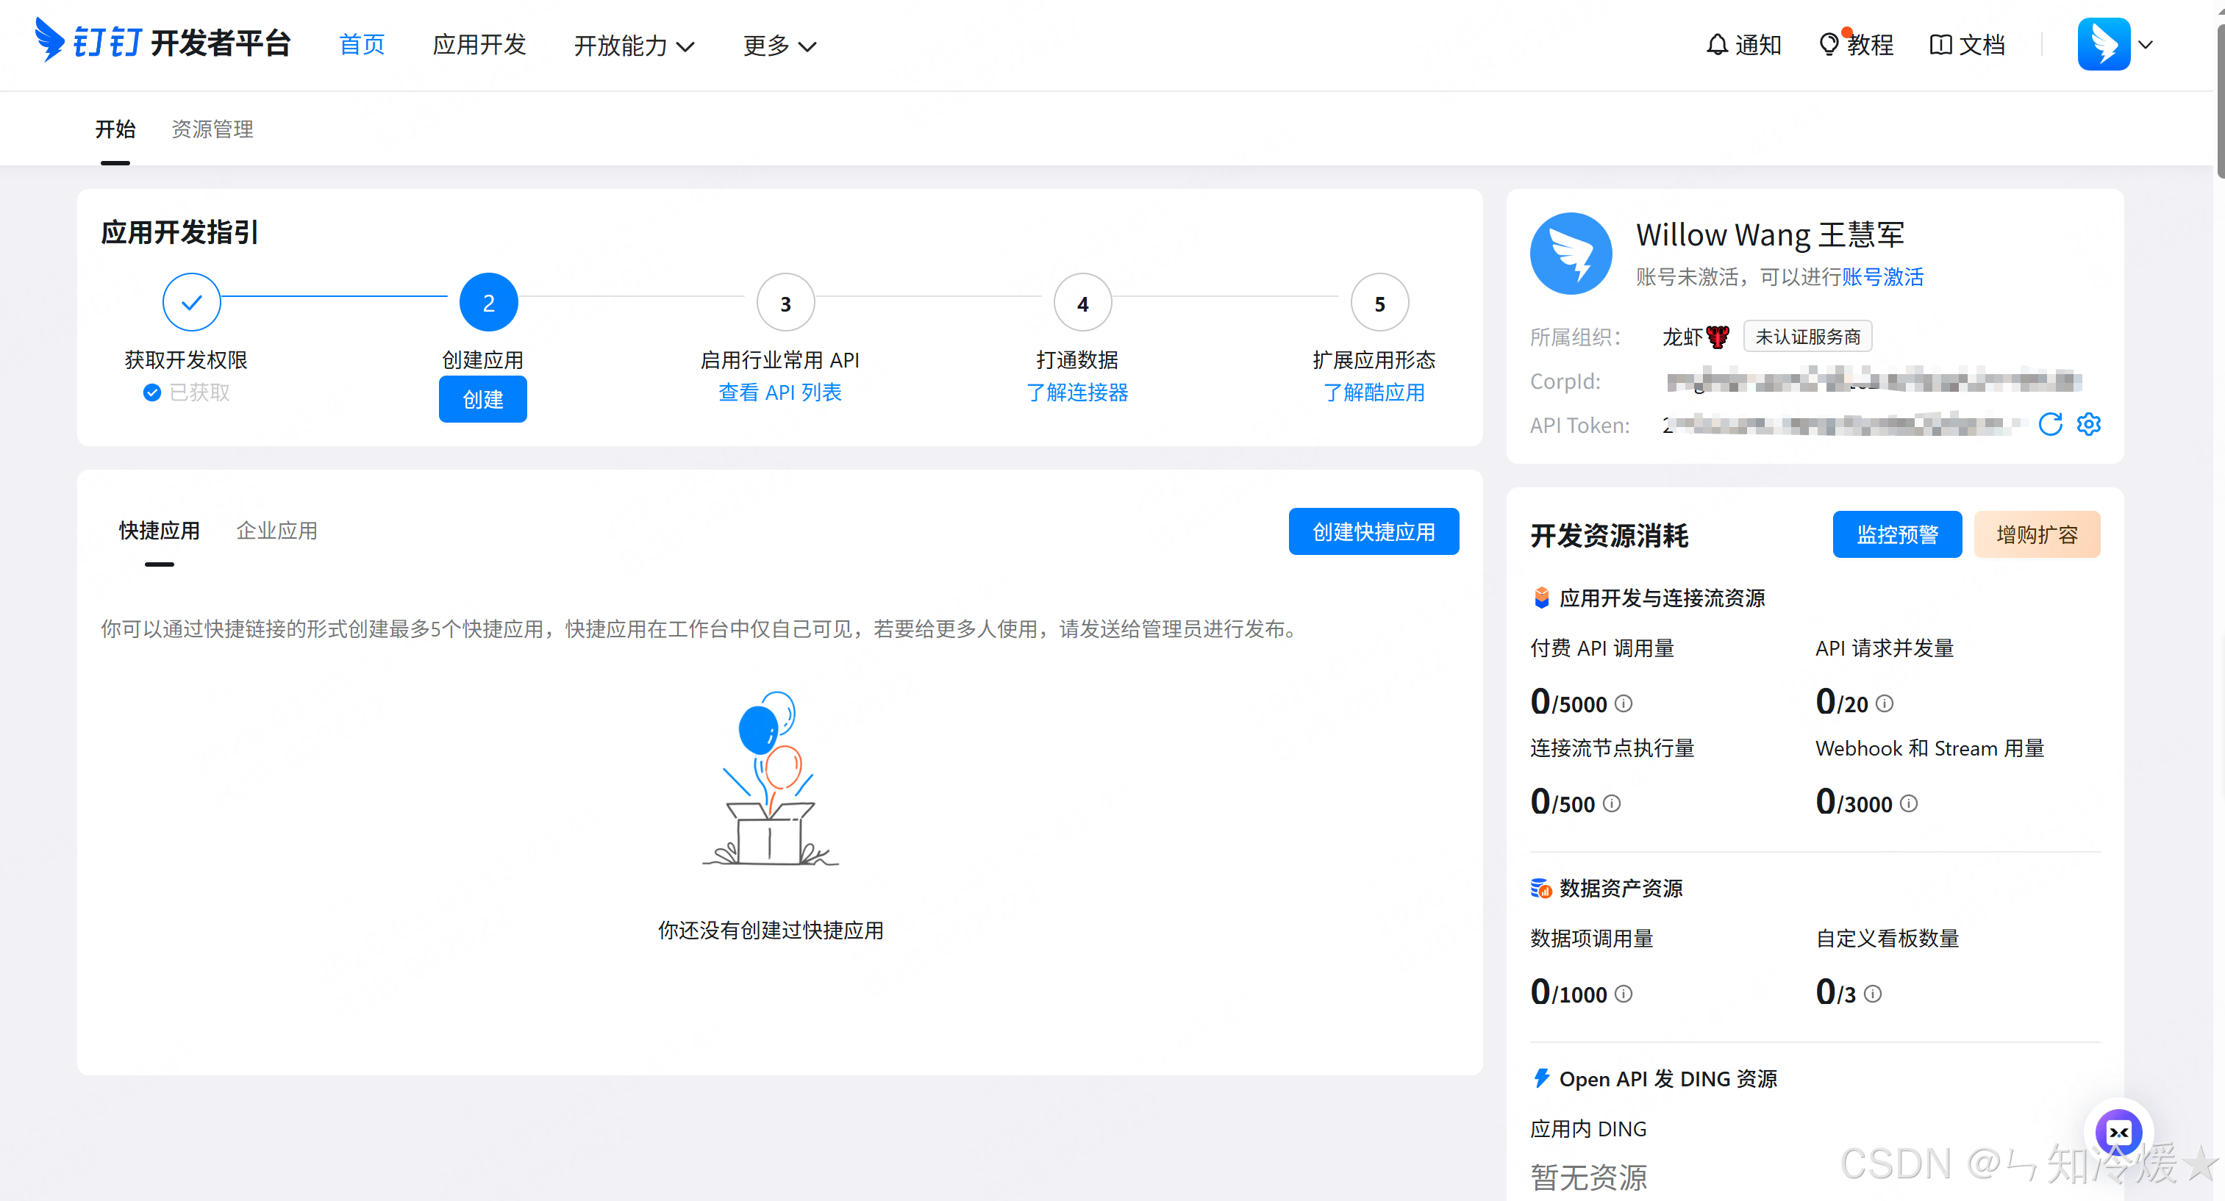The width and height of the screenshot is (2225, 1201).
Task: Refresh the API Token with circular arrow icon
Action: pyautogui.click(x=2051, y=425)
